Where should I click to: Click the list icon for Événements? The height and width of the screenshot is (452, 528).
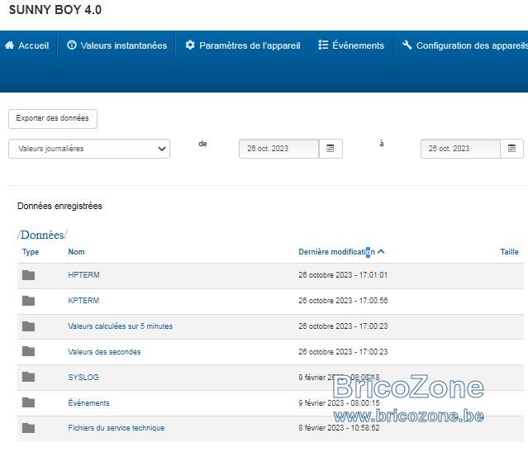[x=323, y=45]
